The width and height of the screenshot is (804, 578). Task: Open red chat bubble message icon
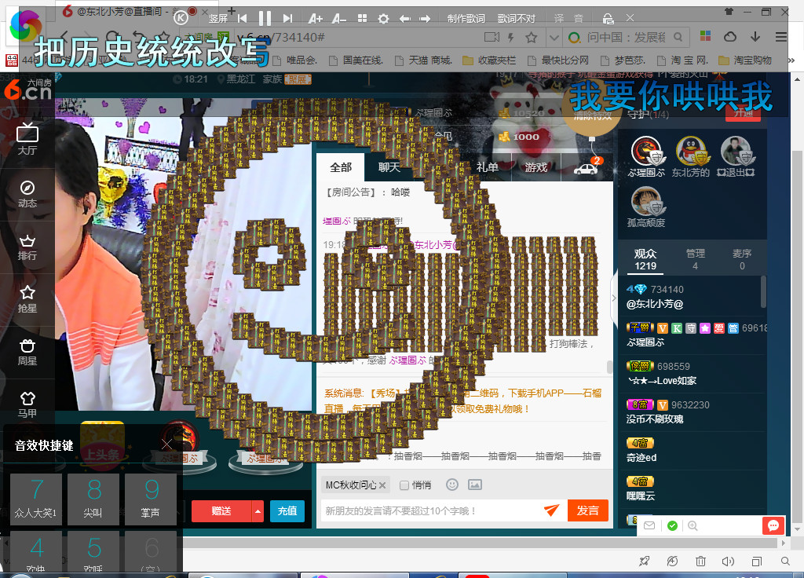(x=773, y=525)
